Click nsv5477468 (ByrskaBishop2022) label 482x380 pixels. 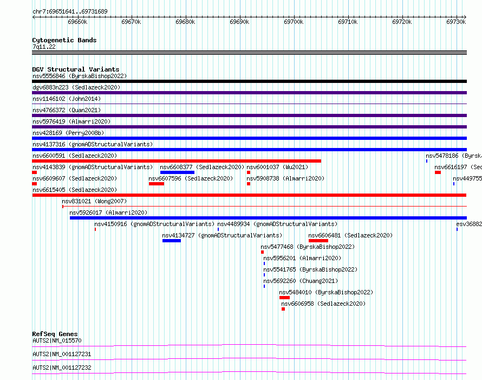[x=308, y=247]
